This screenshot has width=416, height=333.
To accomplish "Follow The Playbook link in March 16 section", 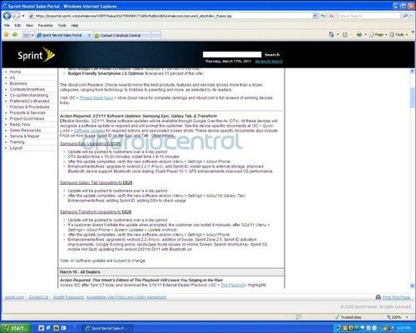I will click(233, 285).
